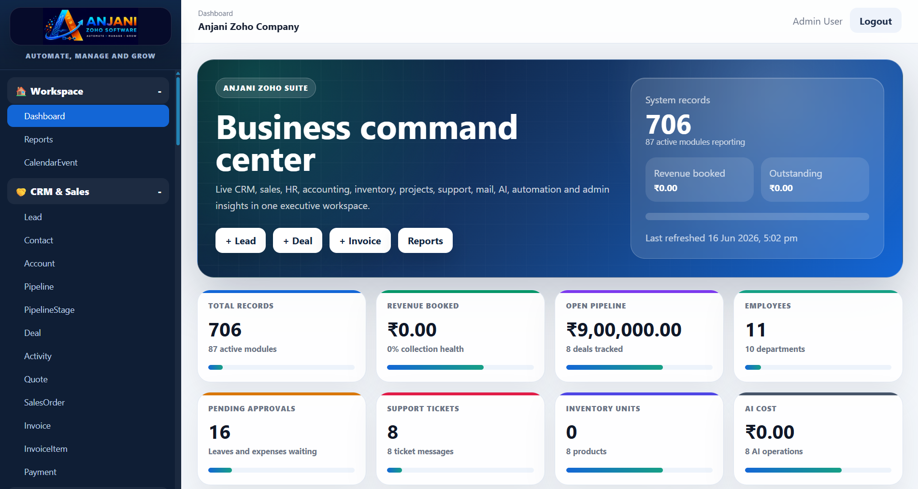Screen dimensions: 918x489
Task: Collapse the Workspace section minus indicator
Action: click(159, 92)
